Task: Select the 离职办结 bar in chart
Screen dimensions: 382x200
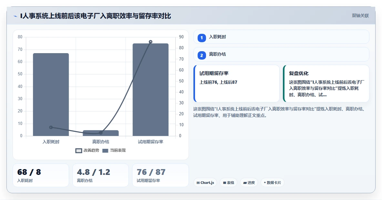Action: [x=101, y=133]
